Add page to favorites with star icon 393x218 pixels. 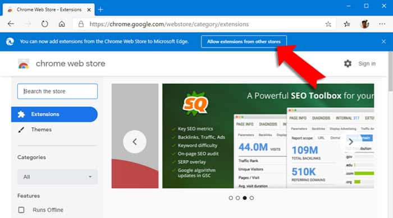click(x=328, y=24)
